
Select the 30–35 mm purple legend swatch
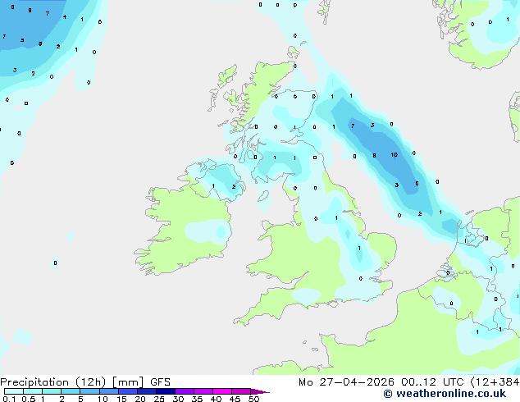click(x=185, y=391)
